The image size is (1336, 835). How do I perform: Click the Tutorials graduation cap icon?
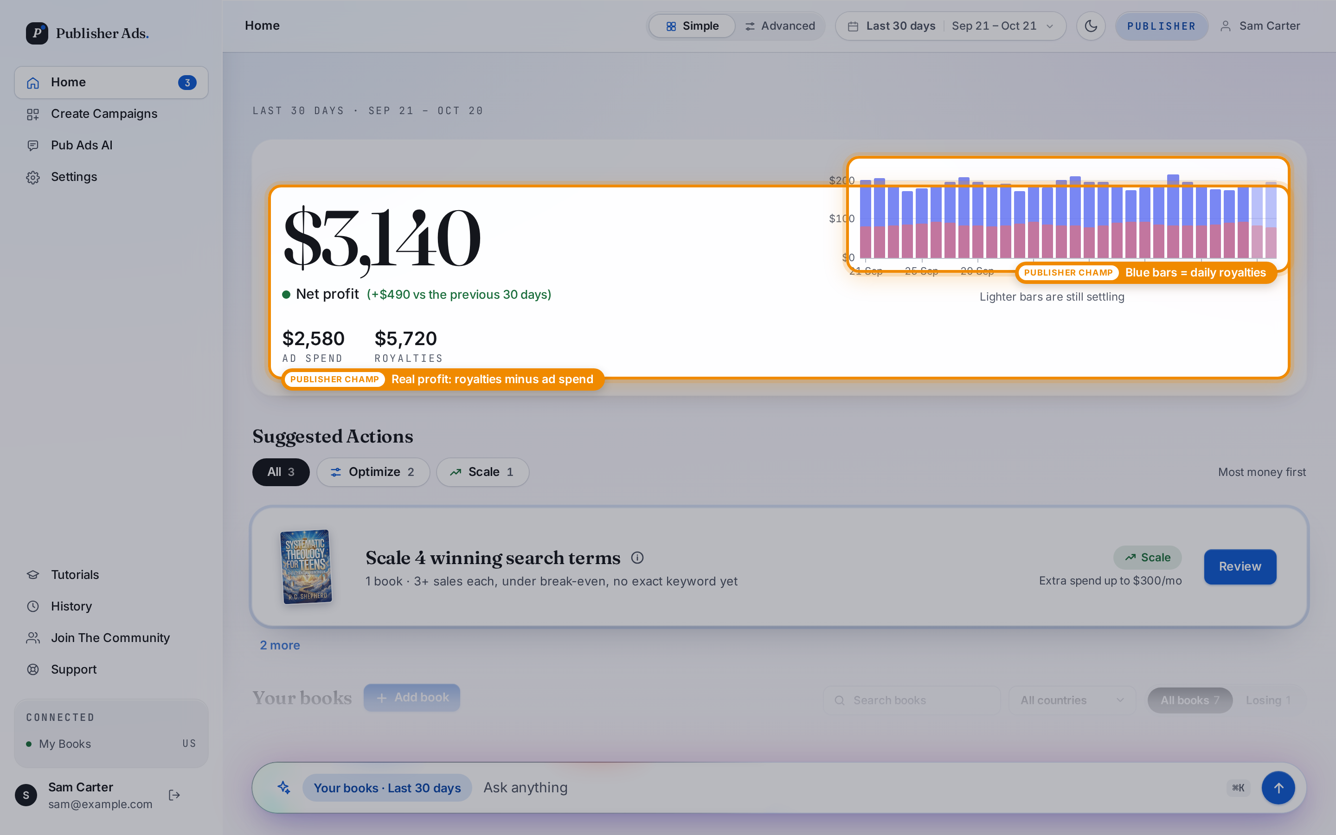point(33,574)
